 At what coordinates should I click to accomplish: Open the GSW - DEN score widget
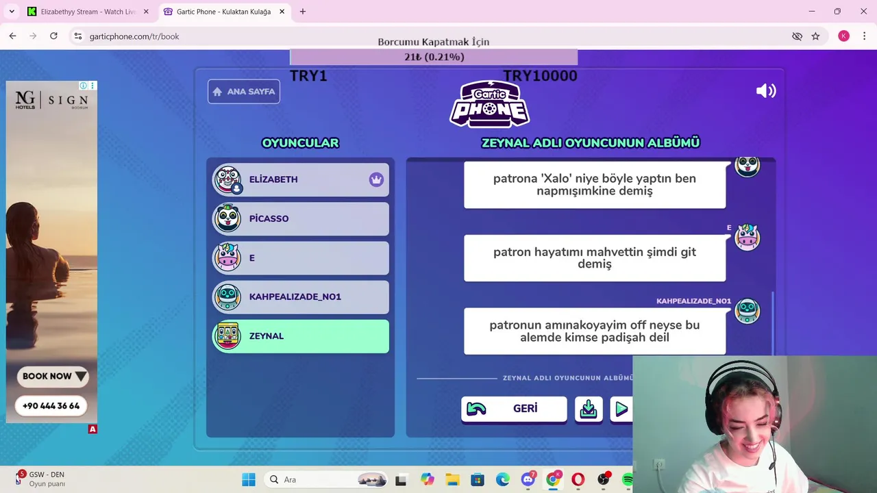click(41, 479)
